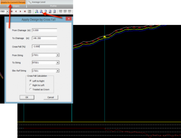
Task: Open chainage dropdown arrow in toolbar
Action: tap(7, 11)
